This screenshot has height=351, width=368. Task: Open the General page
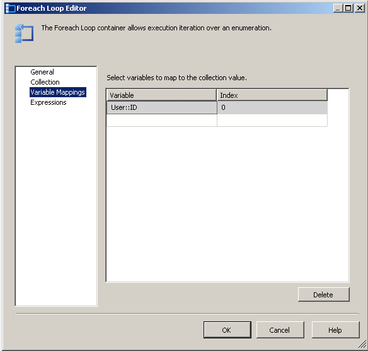(x=42, y=72)
